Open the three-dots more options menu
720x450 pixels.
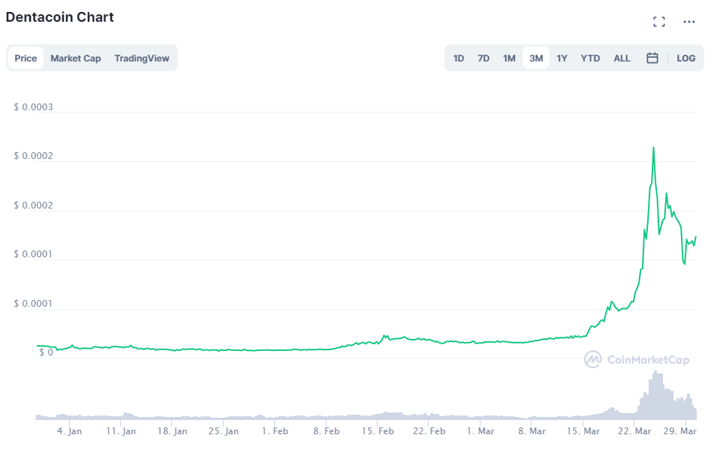coord(688,22)
